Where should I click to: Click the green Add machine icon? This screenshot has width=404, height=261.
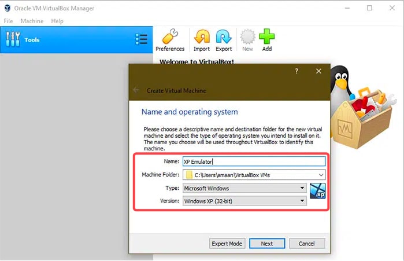pyautogui.click(x=267, y=41)
